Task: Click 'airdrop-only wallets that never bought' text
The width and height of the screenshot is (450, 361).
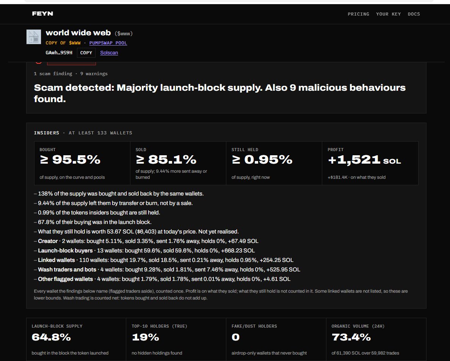Action: coord(269,353)
